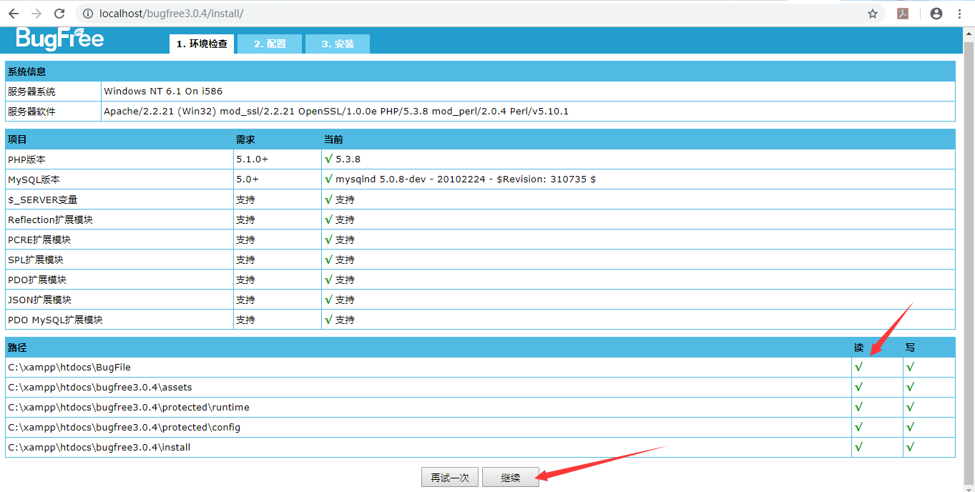Switch to the 2. 配置 tab
The height and width of the screenshot is (492, 975).
coord(269,44)
